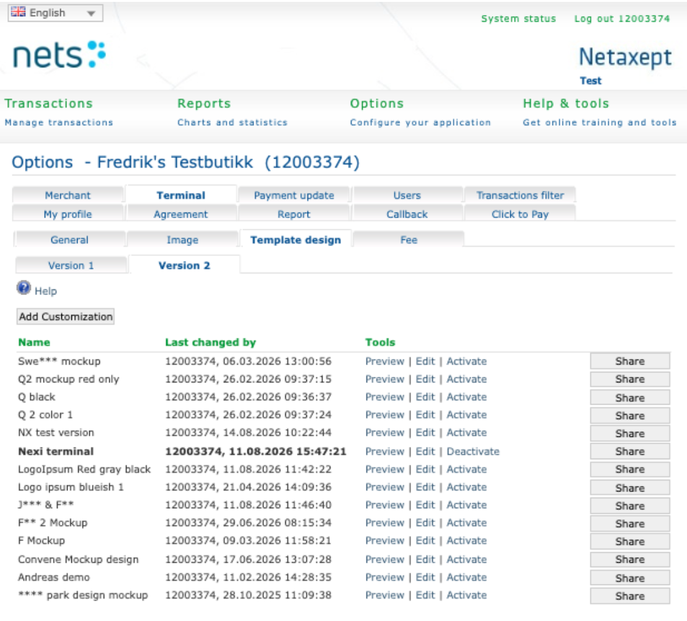Switch to the Image sub-tab

[183, 240]
